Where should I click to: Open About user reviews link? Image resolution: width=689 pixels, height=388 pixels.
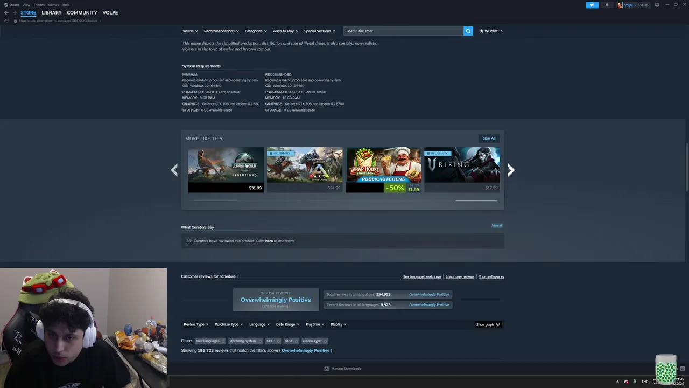pyautogui.click(x=460, y=276)
